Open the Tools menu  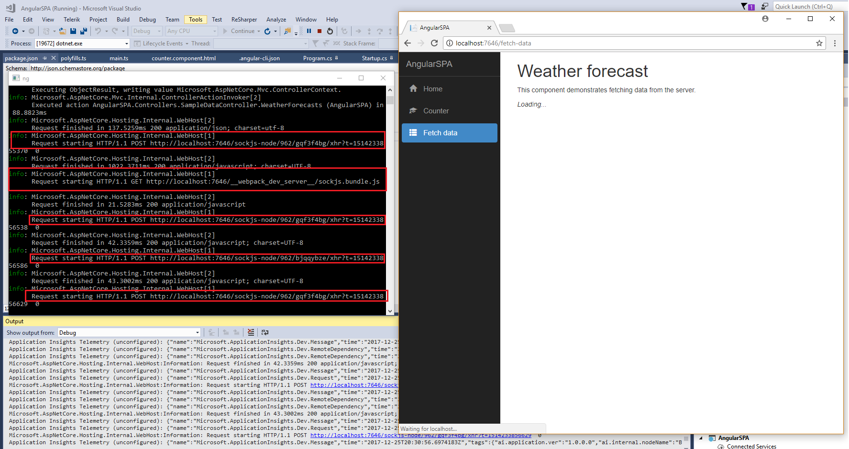pos(196,20)
